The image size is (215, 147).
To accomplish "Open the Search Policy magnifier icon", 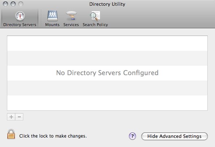I will pos(95,16).
